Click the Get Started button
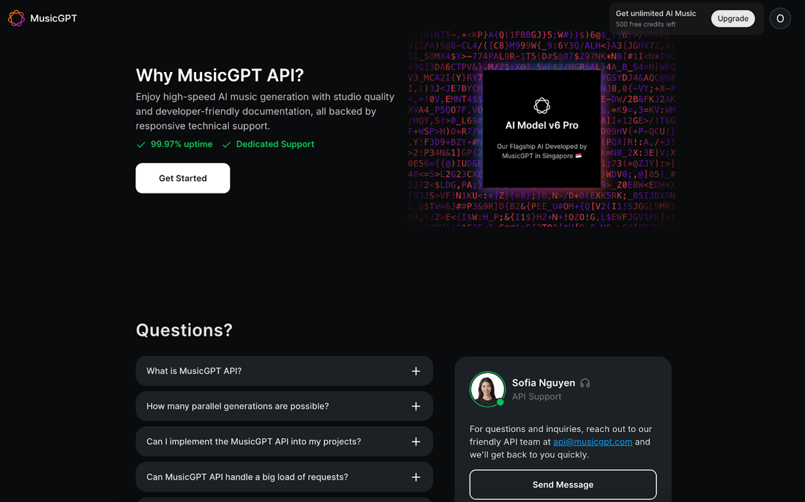The height and width of the screenshot is (502, 805). [182, 178]
